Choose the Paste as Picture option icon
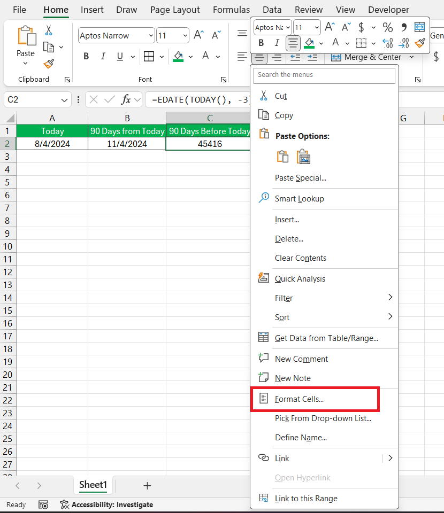The height and width of the screenshot is (513, 444). point(303,157)
